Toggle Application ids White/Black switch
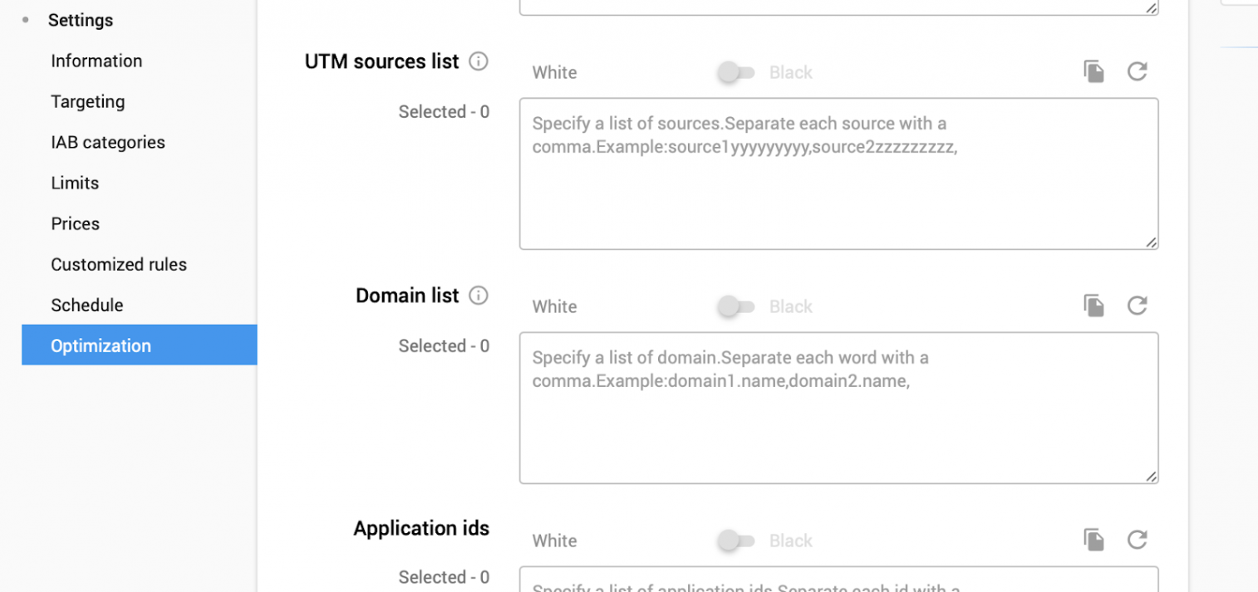The height and width of the screenshot is (592, 1258). coord(735,541)
